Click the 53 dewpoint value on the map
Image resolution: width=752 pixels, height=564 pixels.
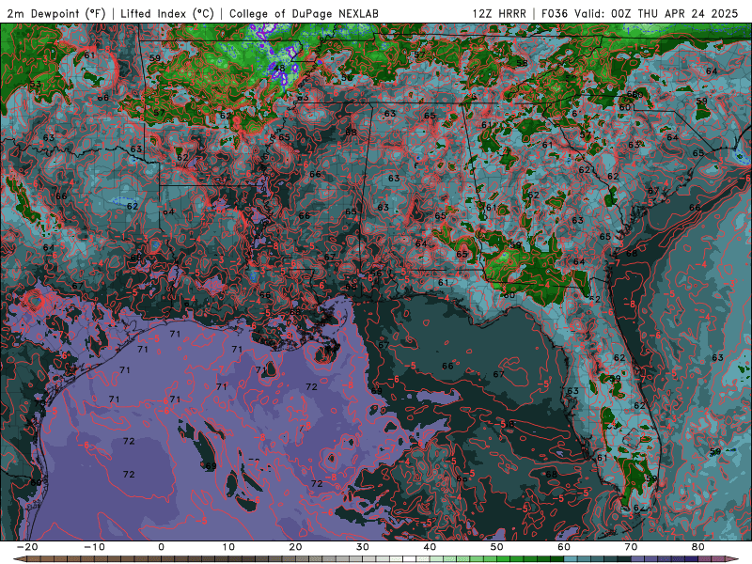point(35,85)
